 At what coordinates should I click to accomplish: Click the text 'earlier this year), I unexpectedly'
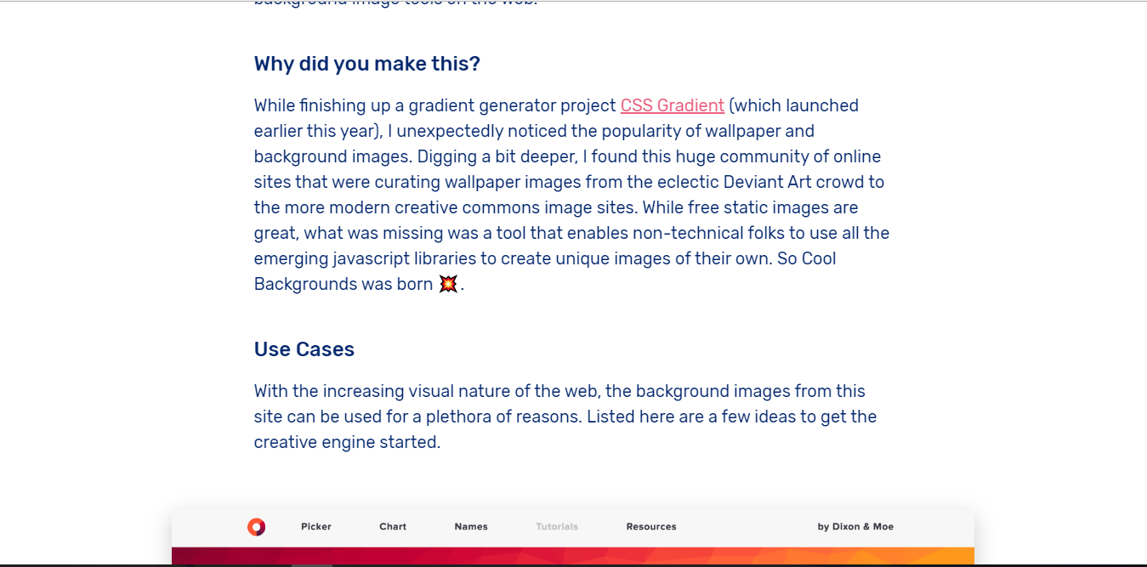click(380, 131)
